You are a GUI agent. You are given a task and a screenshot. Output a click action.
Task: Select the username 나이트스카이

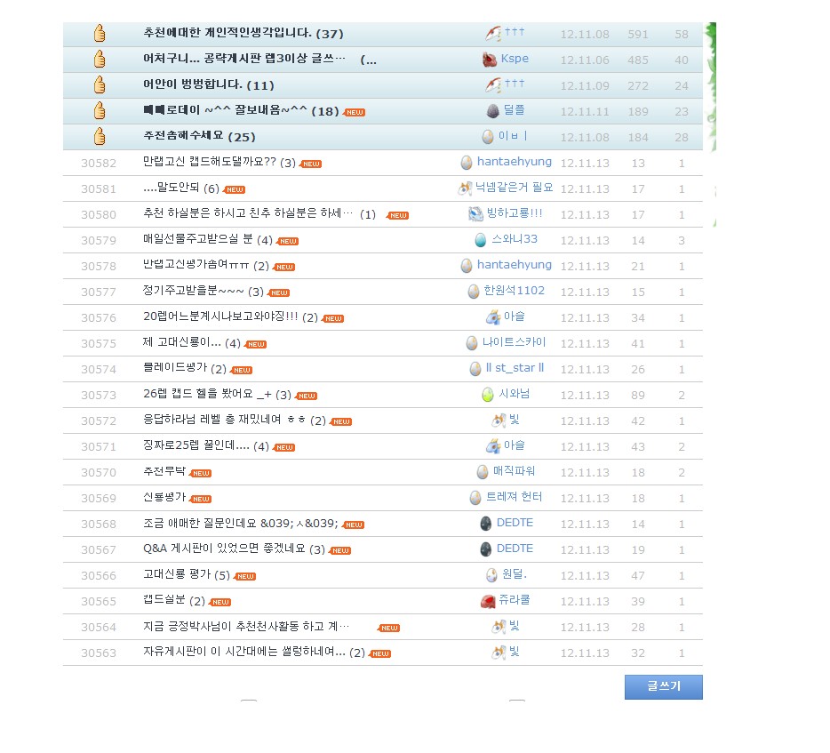(514, 342)
